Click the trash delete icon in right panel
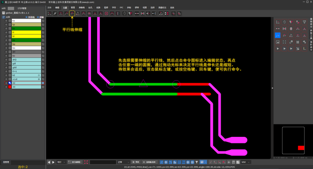 [291, 29]
